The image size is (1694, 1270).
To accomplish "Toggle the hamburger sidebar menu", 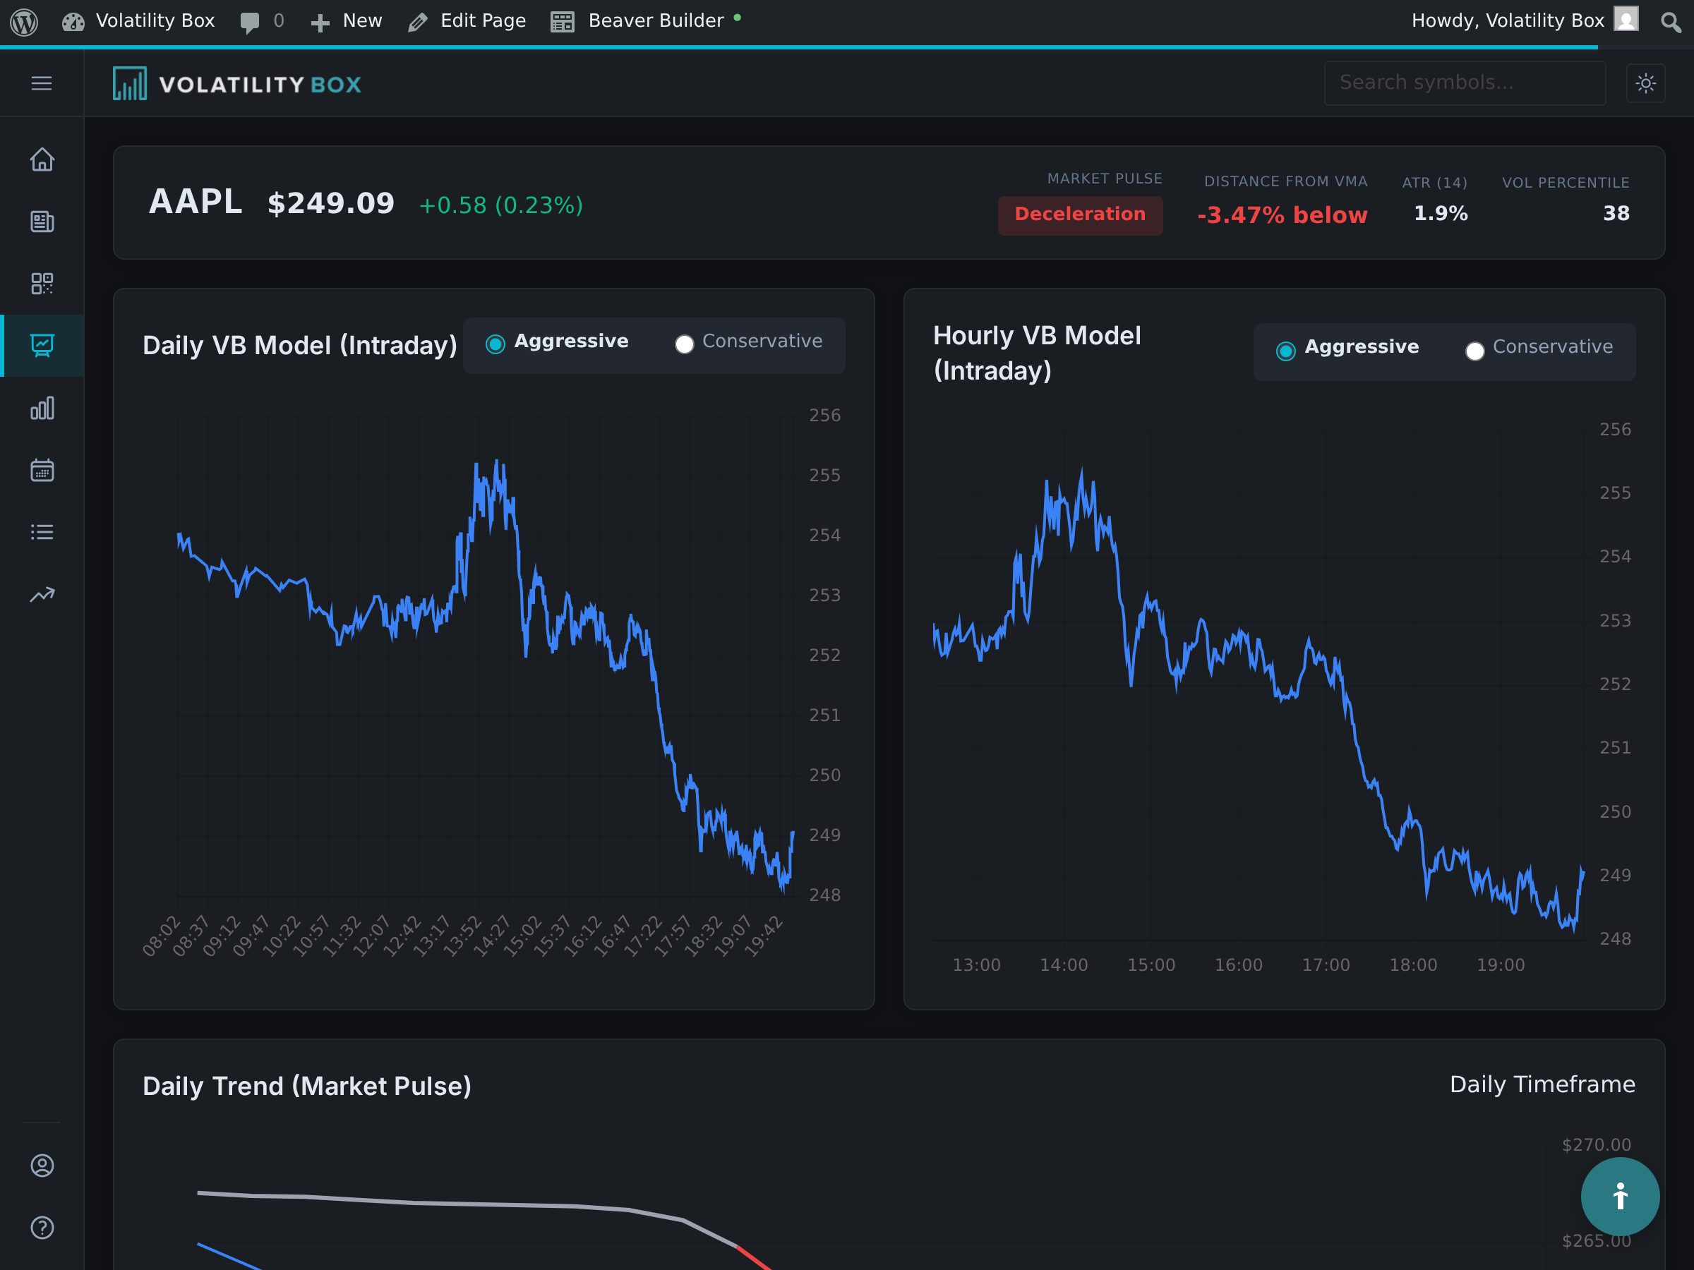I will 42,83.
